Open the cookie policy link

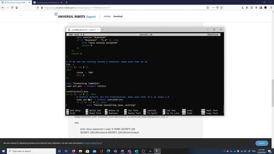point(93,143)
